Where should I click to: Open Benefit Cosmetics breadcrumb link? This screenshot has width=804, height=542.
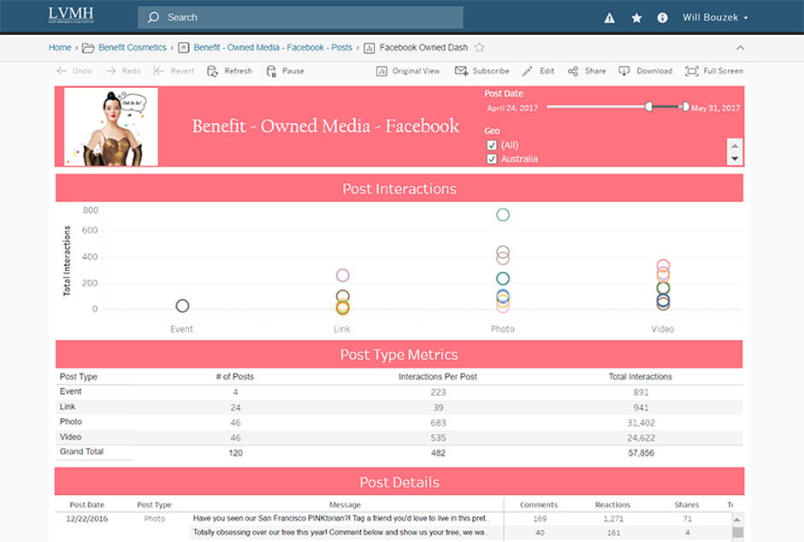point(133,47)
